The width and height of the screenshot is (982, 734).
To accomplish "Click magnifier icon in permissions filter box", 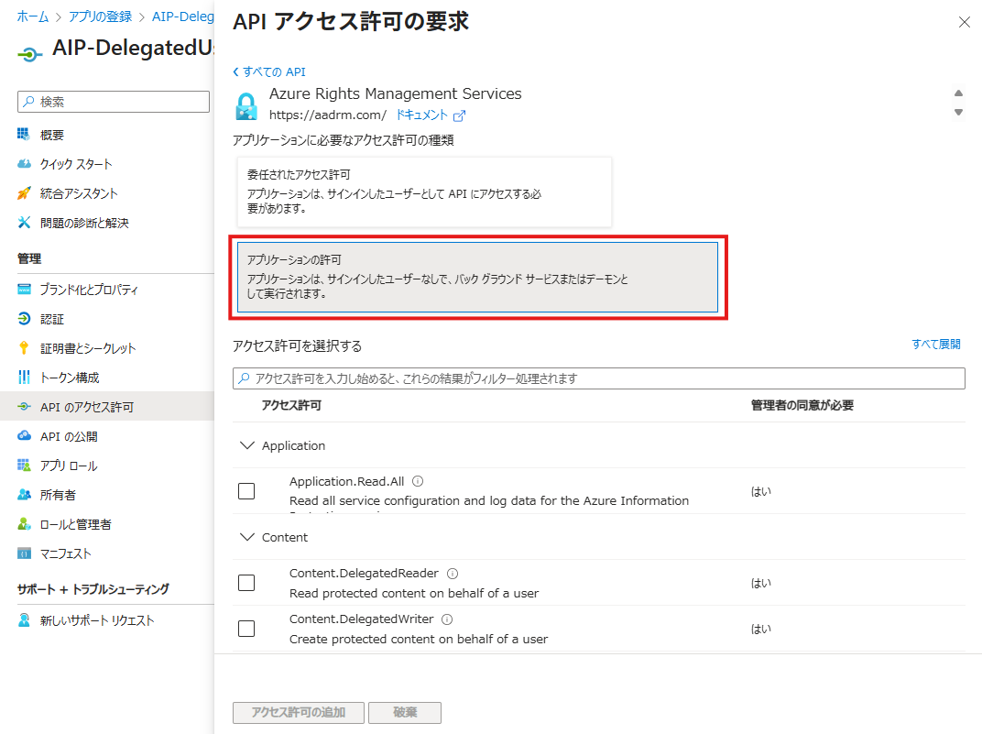I will pos(245,378).
